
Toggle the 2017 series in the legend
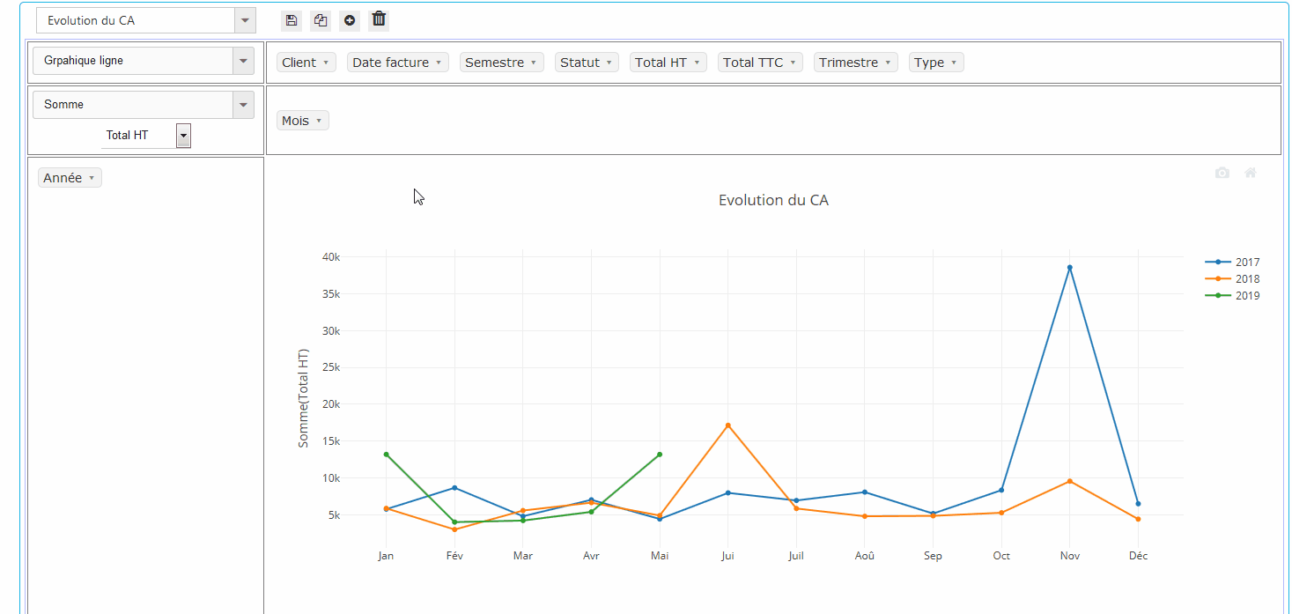1233,263
